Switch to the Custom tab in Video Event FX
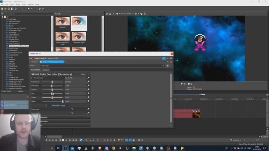 (46, 70)
